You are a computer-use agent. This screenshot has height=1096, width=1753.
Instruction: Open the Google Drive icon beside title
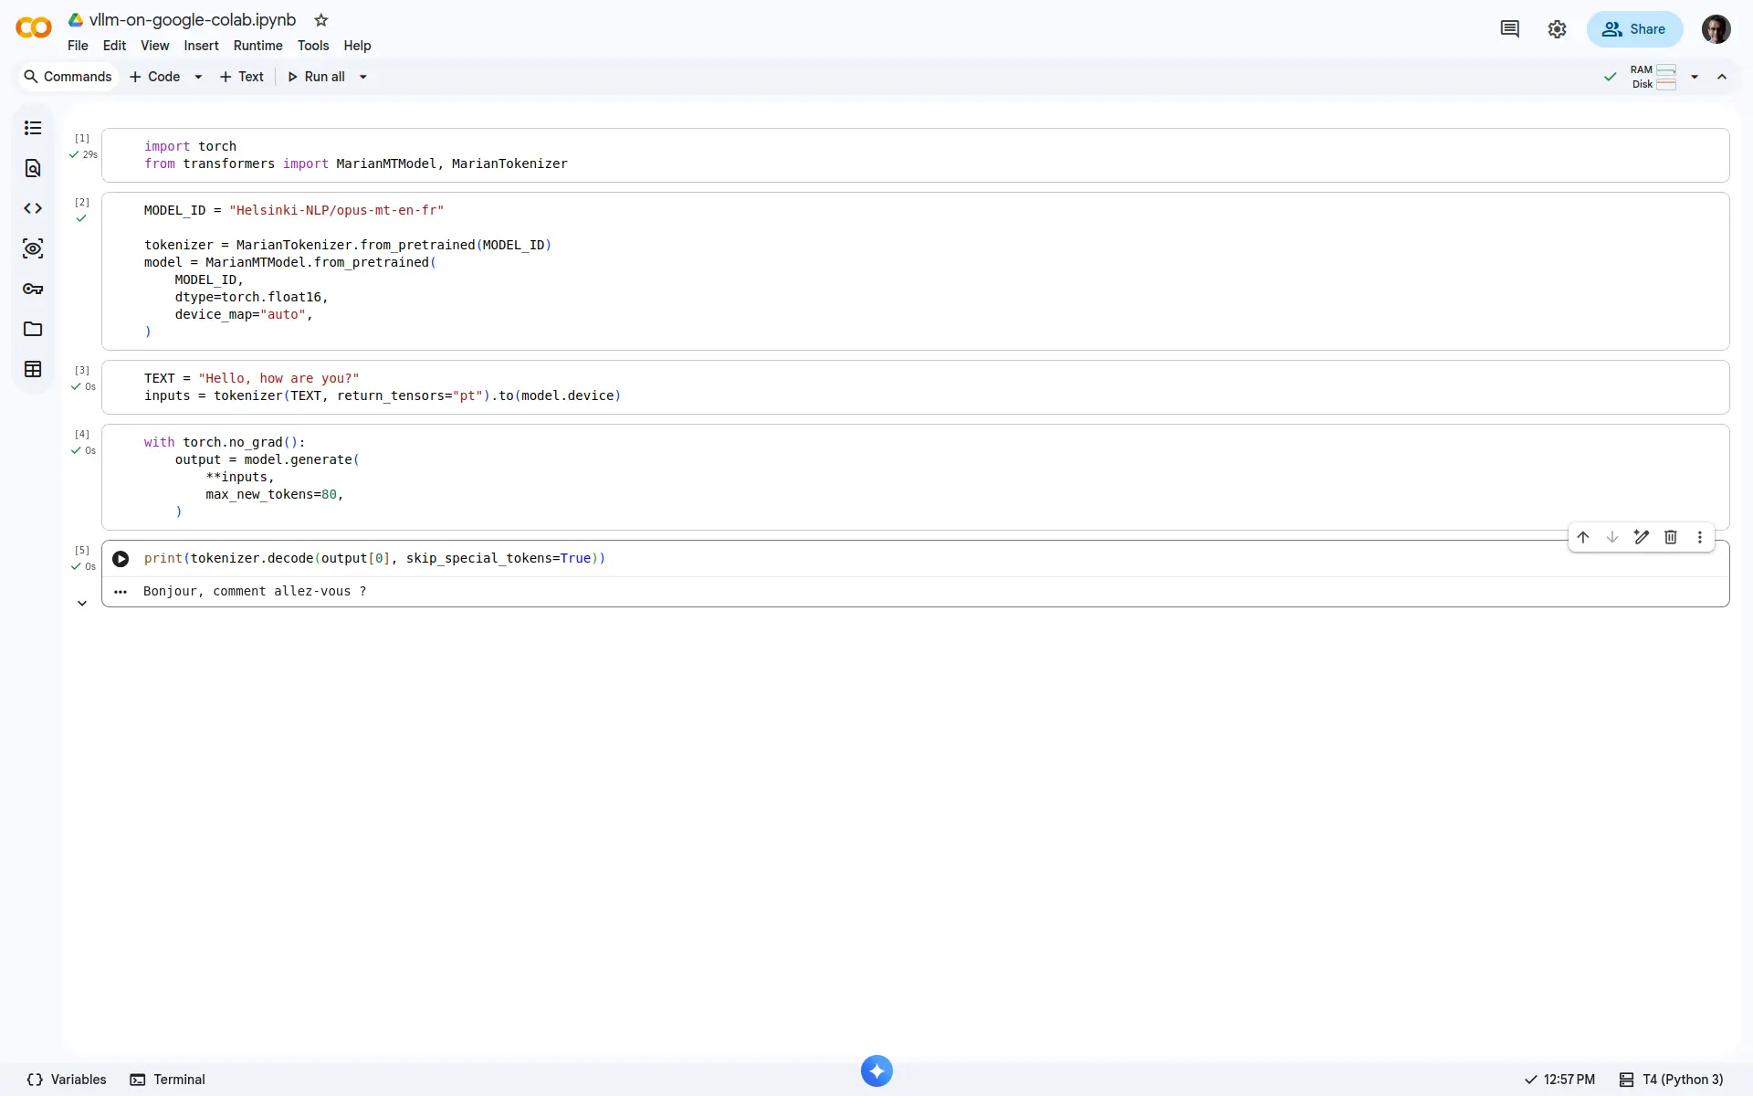(x=76, y=20)
